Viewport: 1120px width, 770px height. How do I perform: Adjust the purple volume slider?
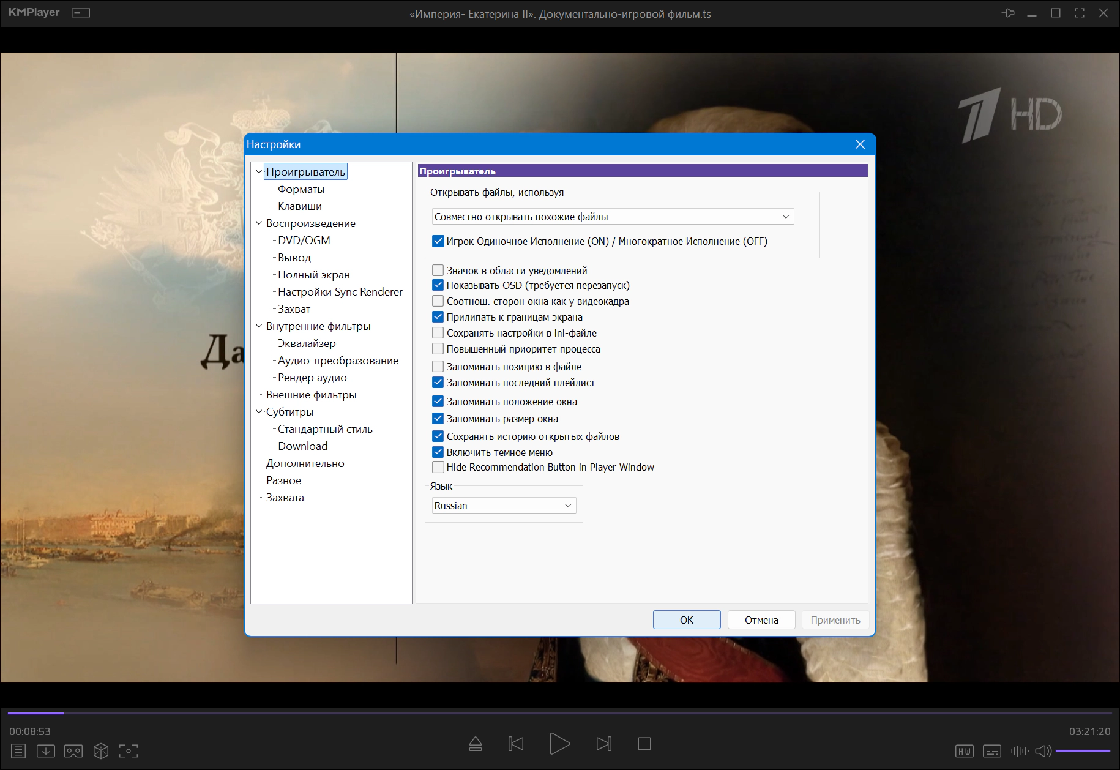click(x=1082, y=750)
